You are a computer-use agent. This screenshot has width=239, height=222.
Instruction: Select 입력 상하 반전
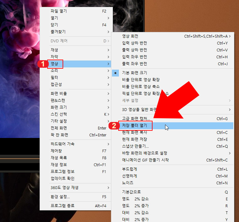[x=173, y=43]
